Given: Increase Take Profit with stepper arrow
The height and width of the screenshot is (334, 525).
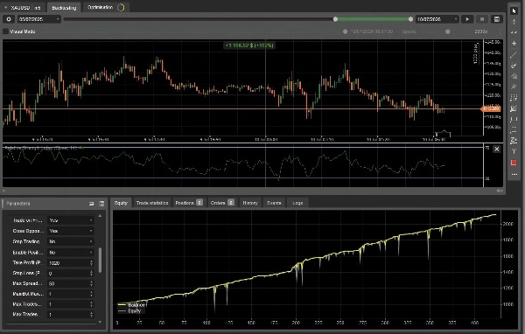Looking at the screenshot, I should (91, 261).
